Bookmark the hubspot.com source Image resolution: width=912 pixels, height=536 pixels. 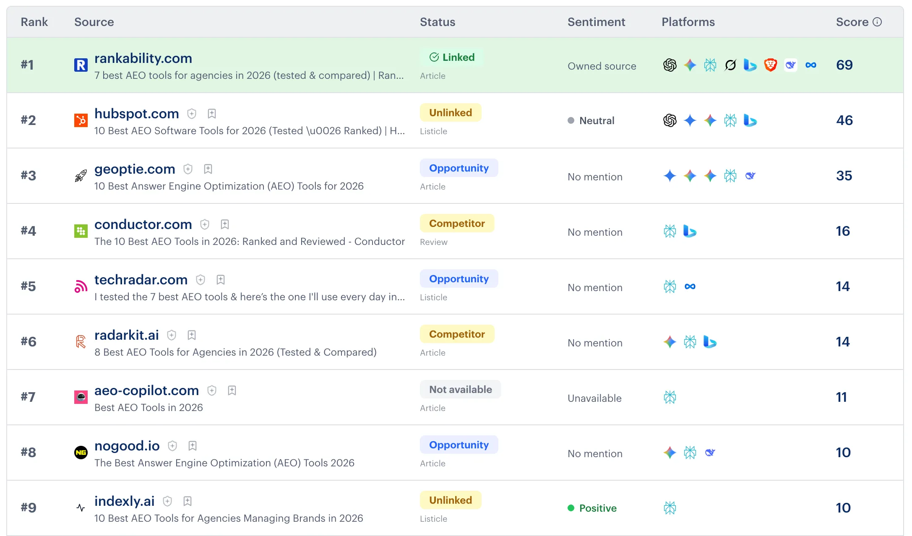point(212,114)
